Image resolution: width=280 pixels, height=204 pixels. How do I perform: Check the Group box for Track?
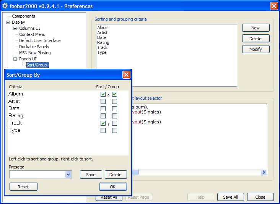(114, 123)
